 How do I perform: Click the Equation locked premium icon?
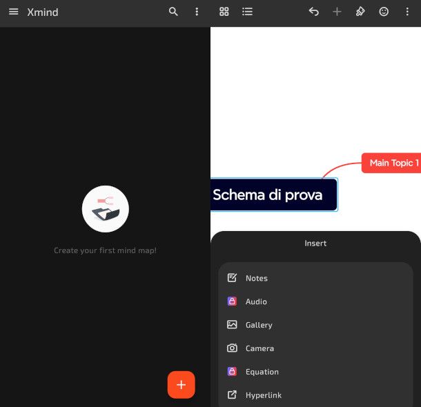(232, 371)
